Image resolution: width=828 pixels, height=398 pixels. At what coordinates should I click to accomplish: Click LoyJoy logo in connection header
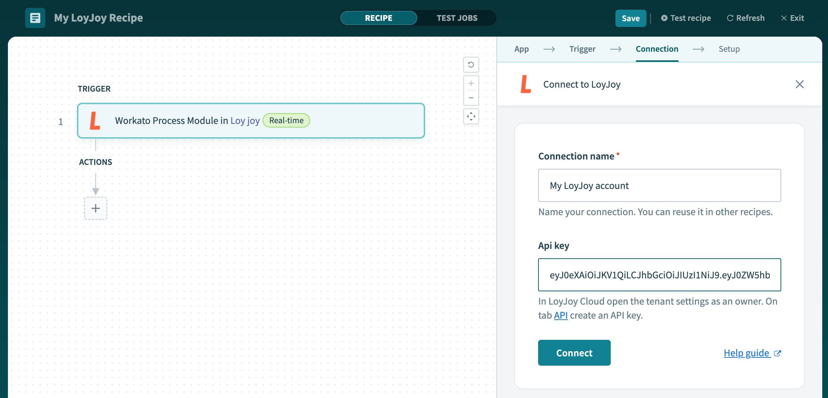point(526,84)
